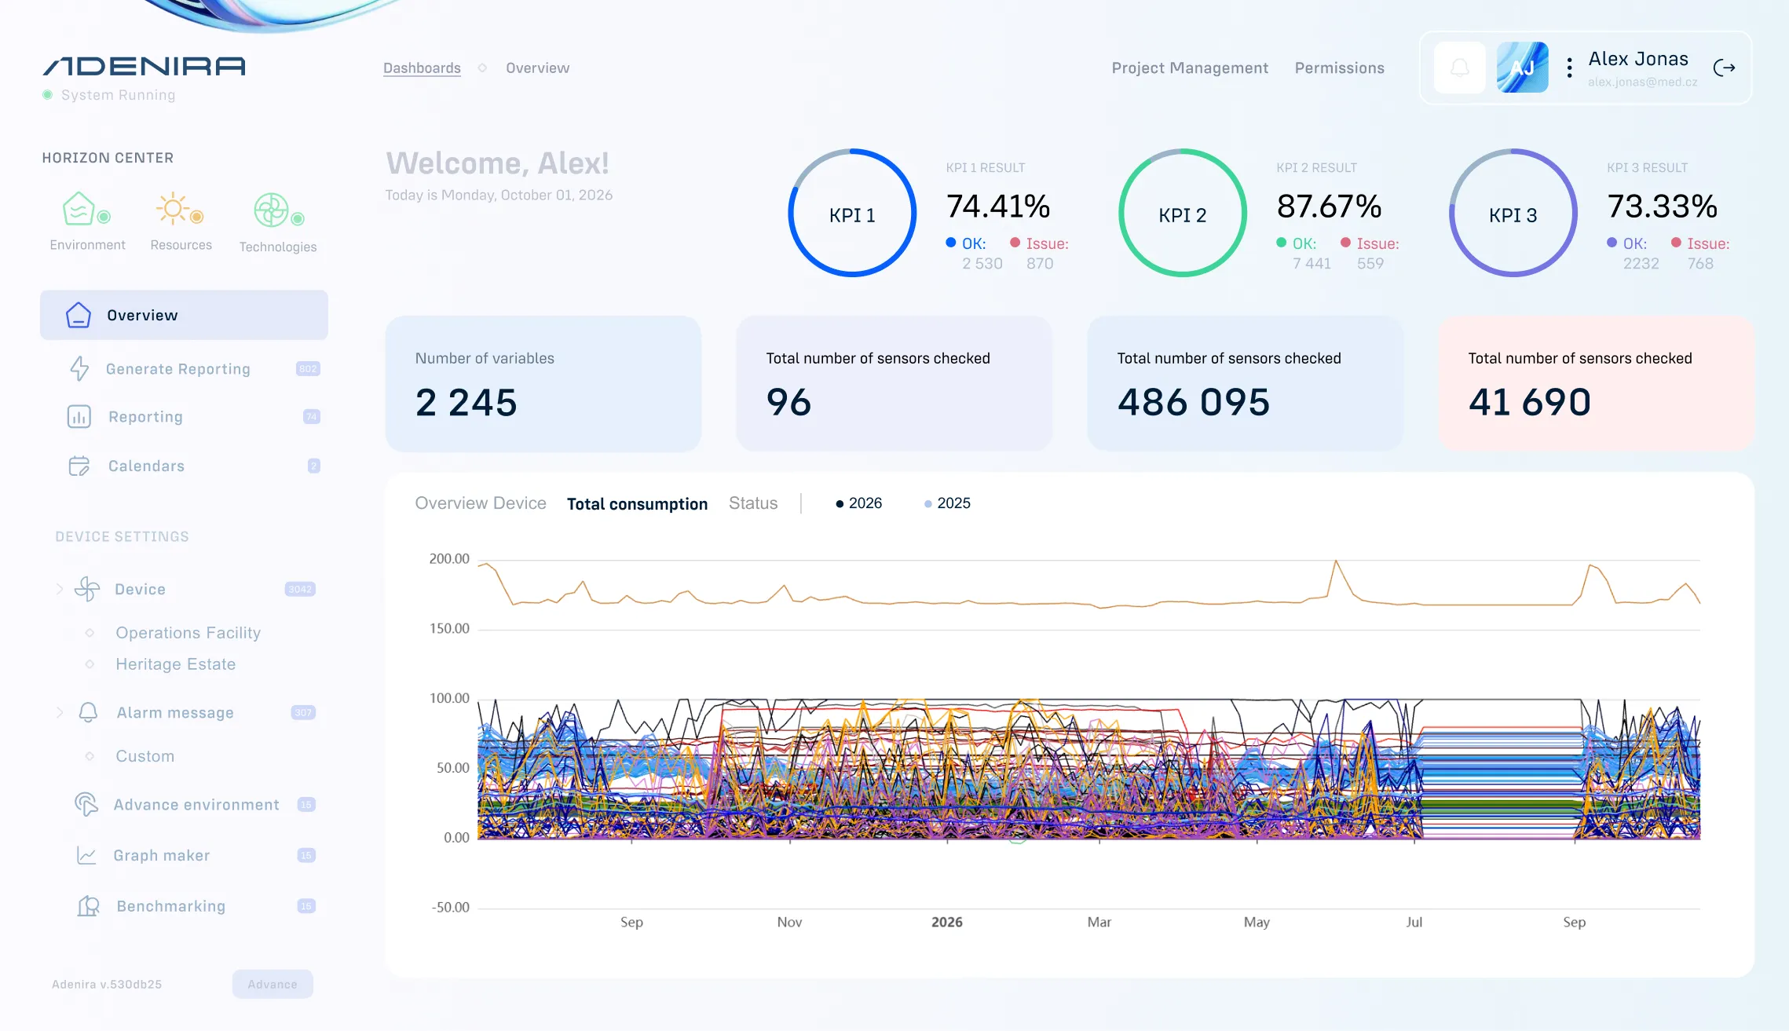Open Graph maker label in sidebar

[x=161, y=855]
